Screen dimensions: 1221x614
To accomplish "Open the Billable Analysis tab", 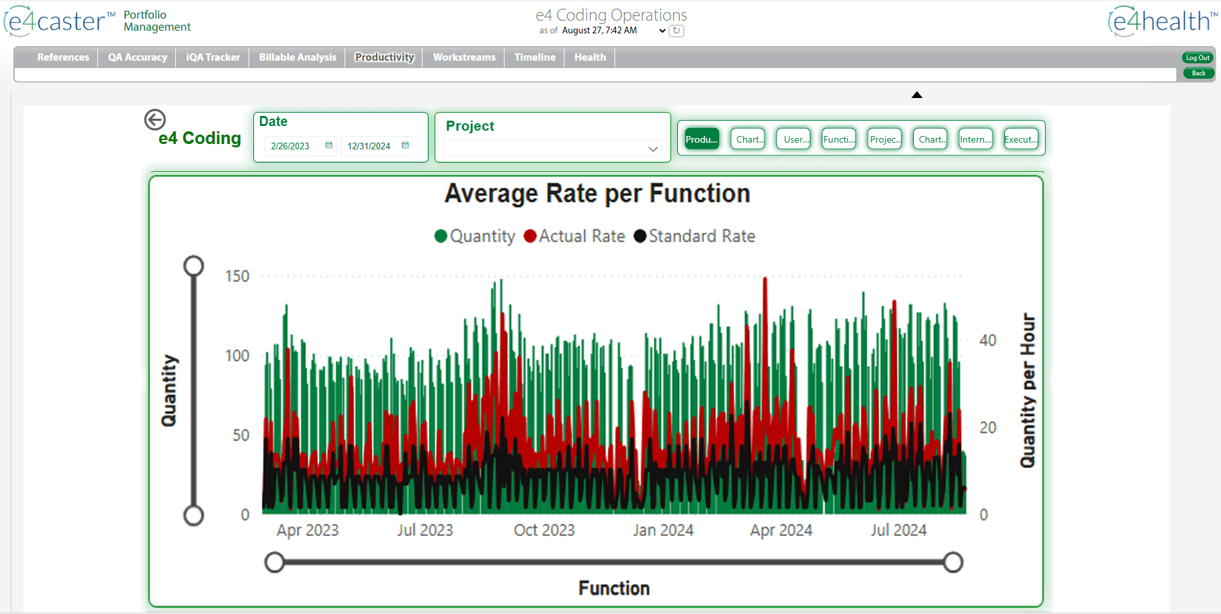I will [x=298, y=57].
